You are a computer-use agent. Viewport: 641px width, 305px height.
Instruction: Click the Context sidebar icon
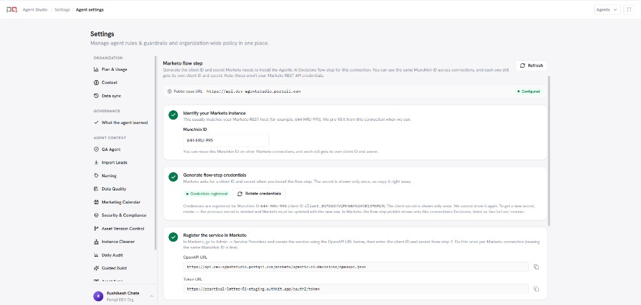(x=96, y=83)
